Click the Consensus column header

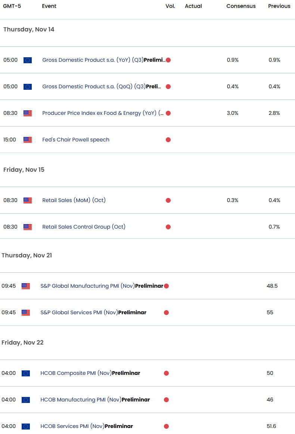pos(241,6)
